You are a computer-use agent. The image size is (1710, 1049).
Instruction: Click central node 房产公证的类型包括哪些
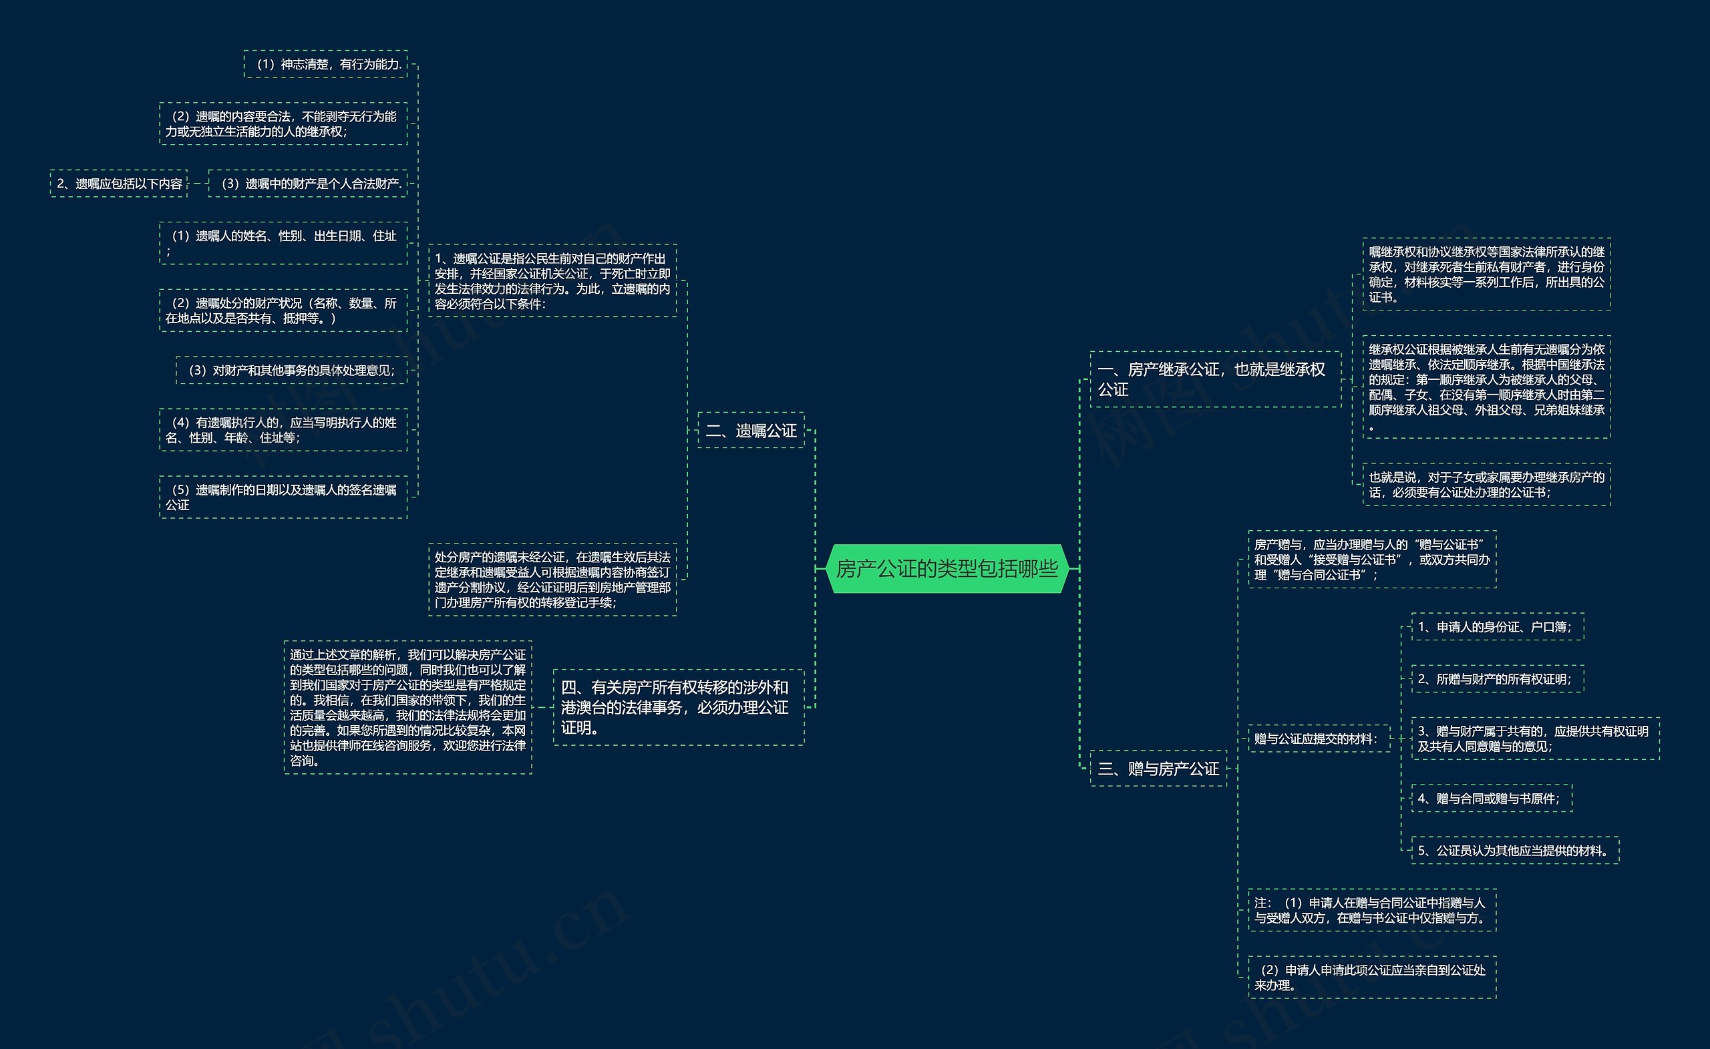point(947,569)
